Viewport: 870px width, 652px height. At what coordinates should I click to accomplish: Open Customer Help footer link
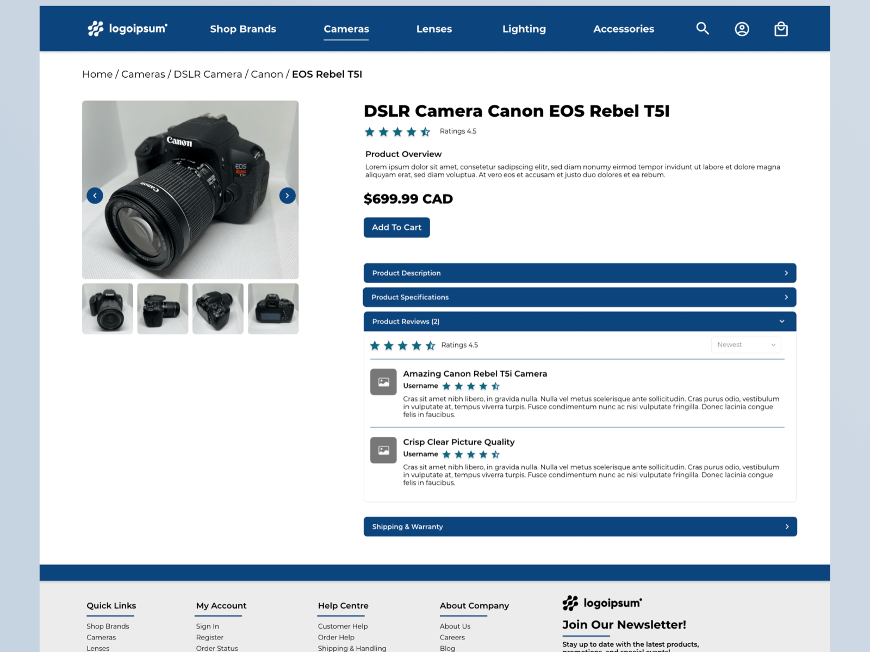[343, 626]
